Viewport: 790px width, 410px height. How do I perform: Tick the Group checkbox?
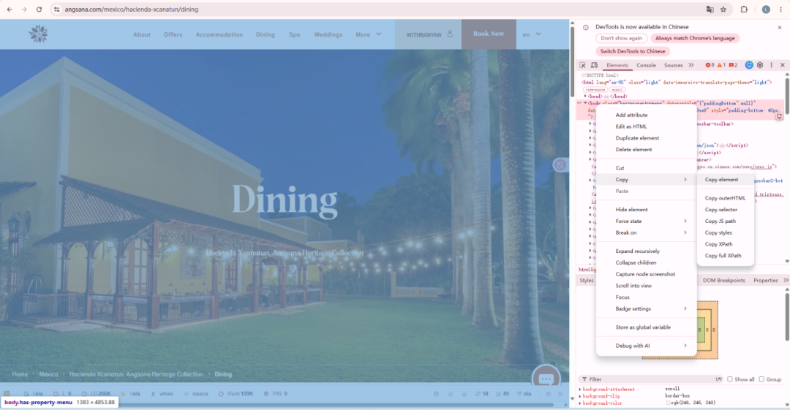pyautogui.click(x=761, y=379)
